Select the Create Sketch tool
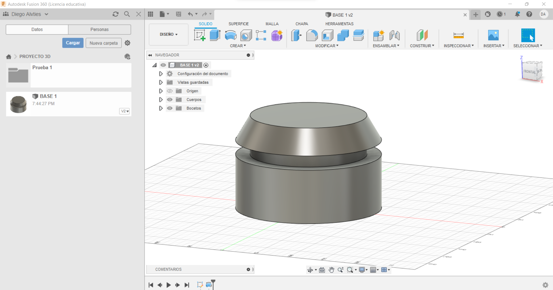The image size is (553, 290). (200, 35)
